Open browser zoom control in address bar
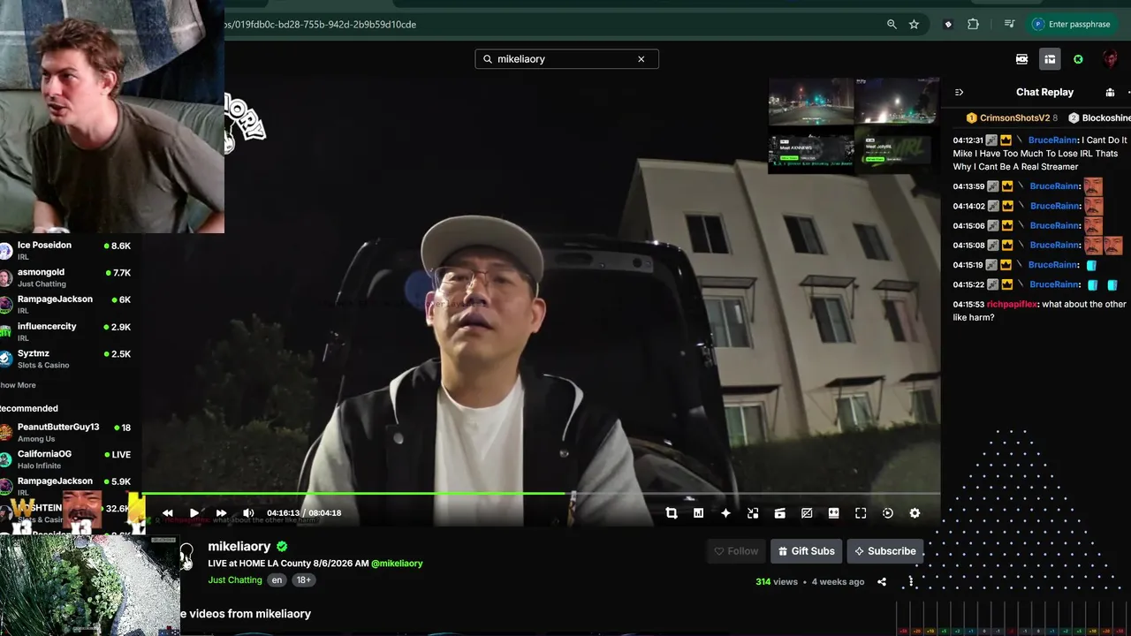 point(892,25)
